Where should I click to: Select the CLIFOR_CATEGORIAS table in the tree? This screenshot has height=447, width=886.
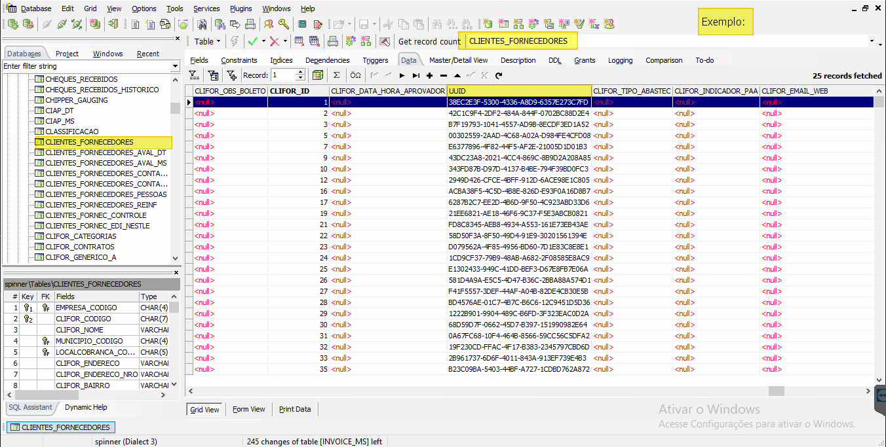(x=81, y=236)
